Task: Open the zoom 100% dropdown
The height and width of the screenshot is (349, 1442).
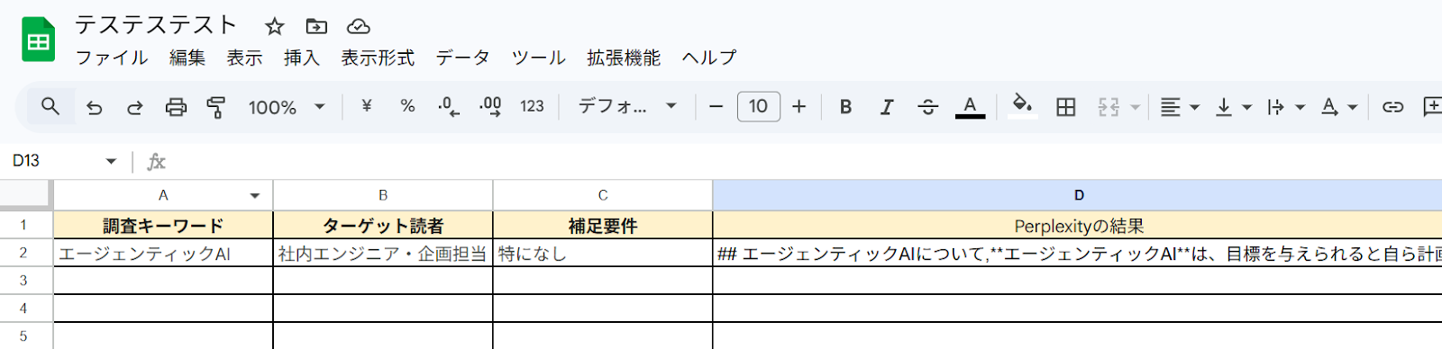Action: [286, 107]
